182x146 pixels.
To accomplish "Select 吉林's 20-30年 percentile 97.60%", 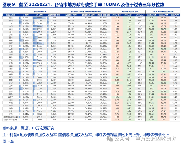I will tap(88, 29).
